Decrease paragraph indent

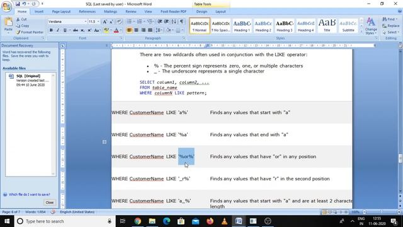click(x=159, y=21)
